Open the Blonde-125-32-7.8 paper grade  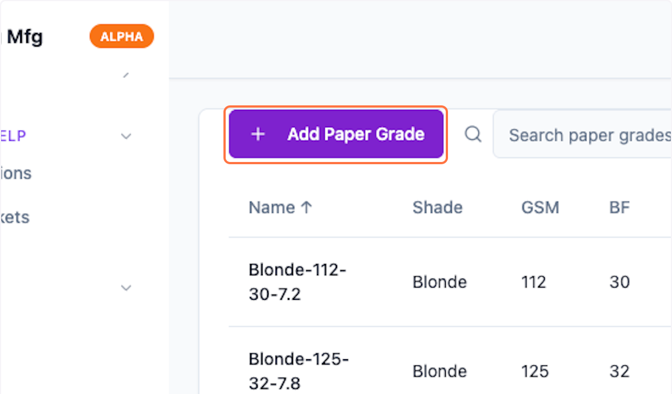pyautogui.click(x=298, y=370)
